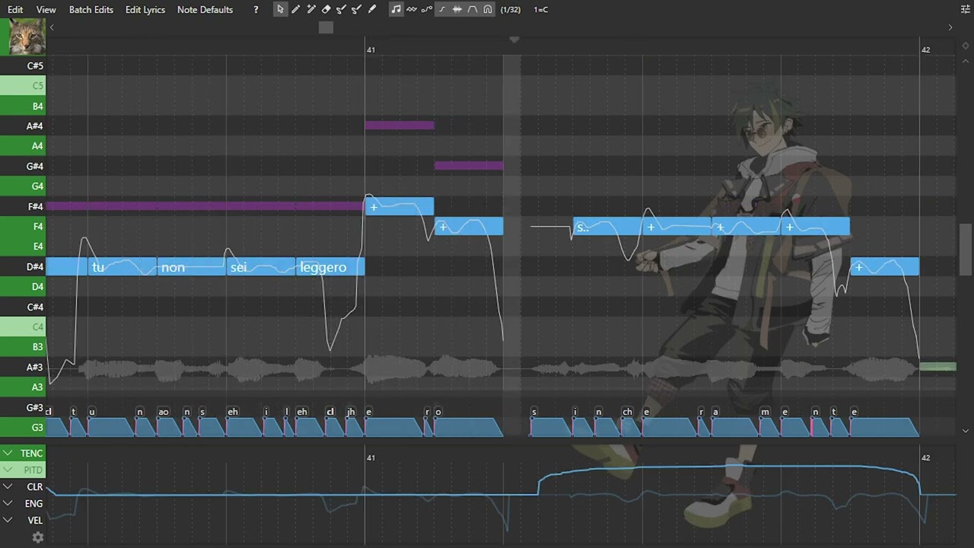
Task: Select the draw pitch tool
Action: coord(341,10)
